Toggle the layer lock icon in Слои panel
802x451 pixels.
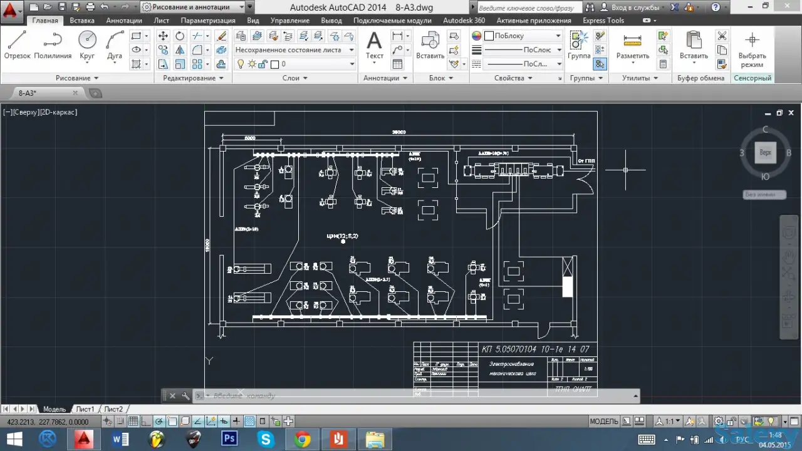(x=263, y=64)
